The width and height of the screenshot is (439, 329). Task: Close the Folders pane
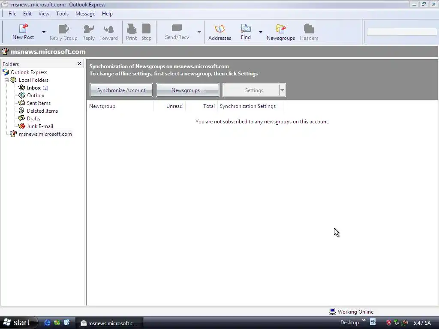click(x=79, y=64)
